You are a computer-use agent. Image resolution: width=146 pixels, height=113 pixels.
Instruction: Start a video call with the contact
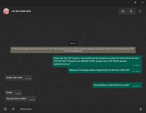[123, 11]
